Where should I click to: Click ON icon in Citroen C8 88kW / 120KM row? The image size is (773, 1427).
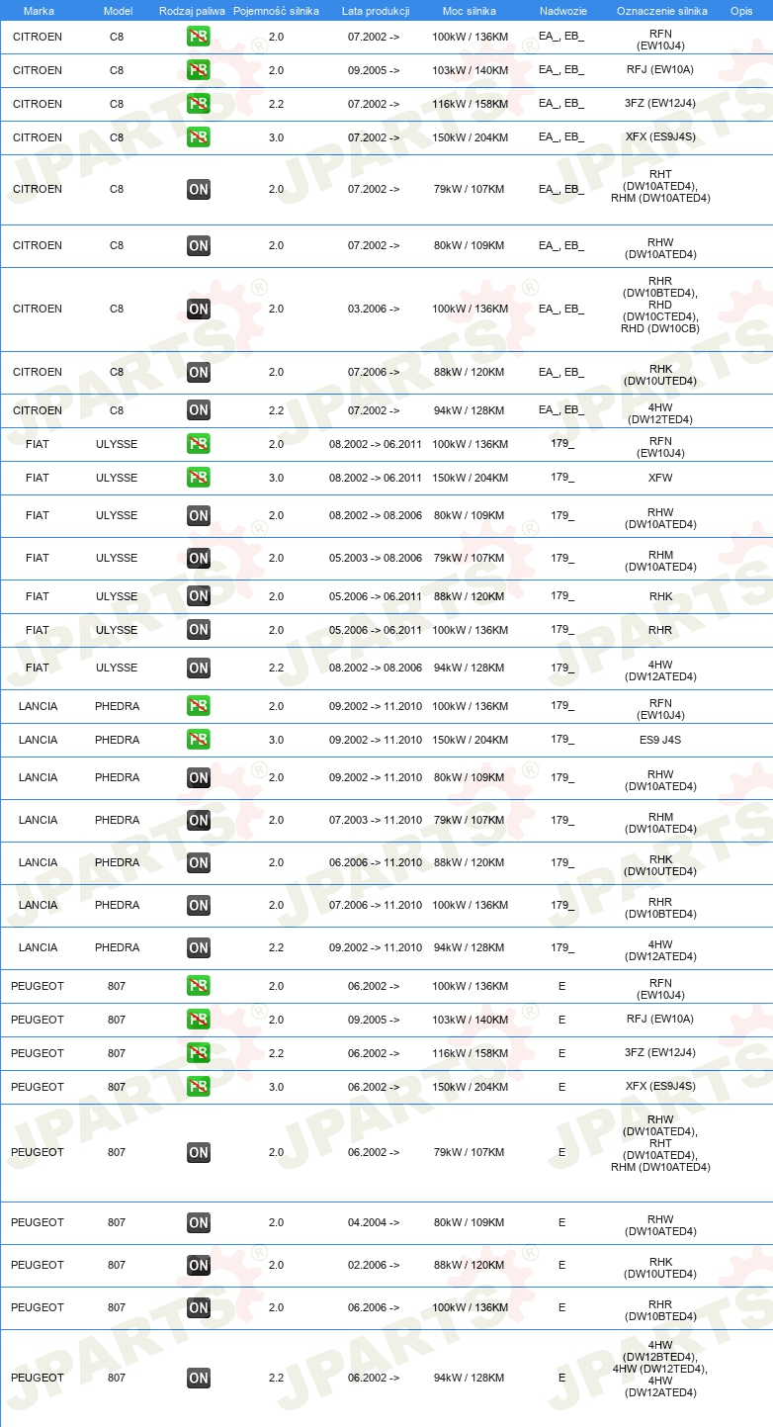tap(198, 373)
